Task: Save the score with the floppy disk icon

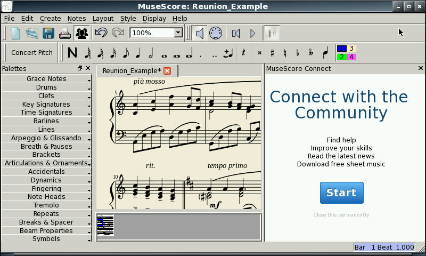Action: click(48, 33)
